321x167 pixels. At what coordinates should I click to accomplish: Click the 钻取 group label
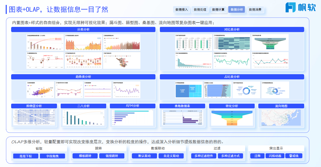tap(39, 148)
